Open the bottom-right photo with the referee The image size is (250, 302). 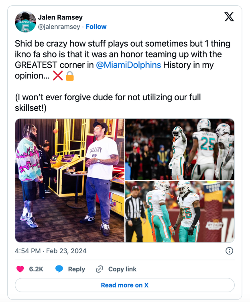coord(179,211)
